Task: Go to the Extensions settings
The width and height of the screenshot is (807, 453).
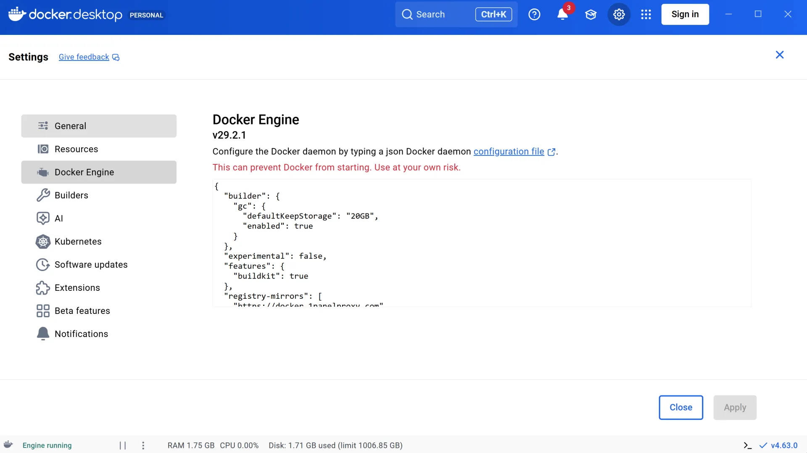Action: point(99,288)
